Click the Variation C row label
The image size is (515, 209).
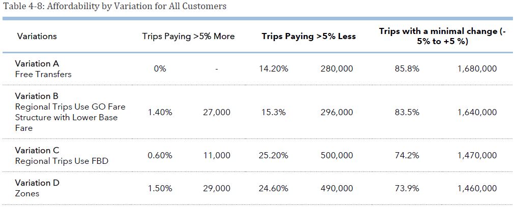click(37, 150)
